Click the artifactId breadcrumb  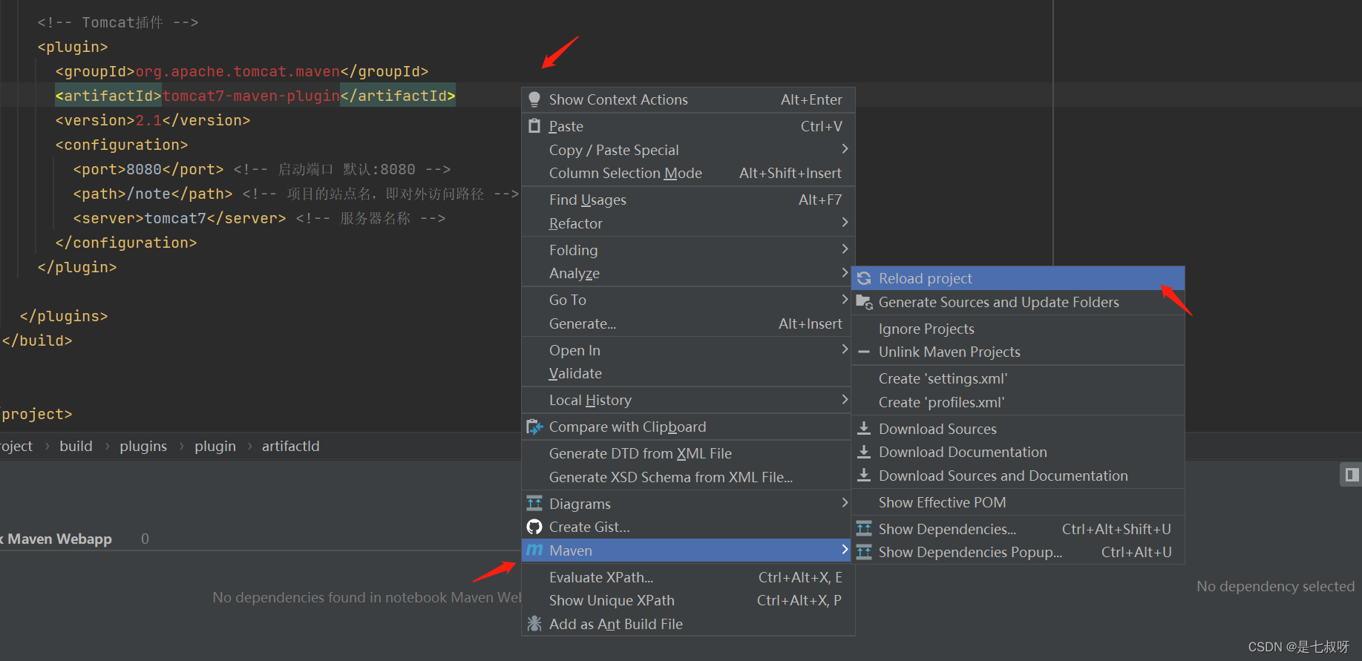tap(291, 446)
